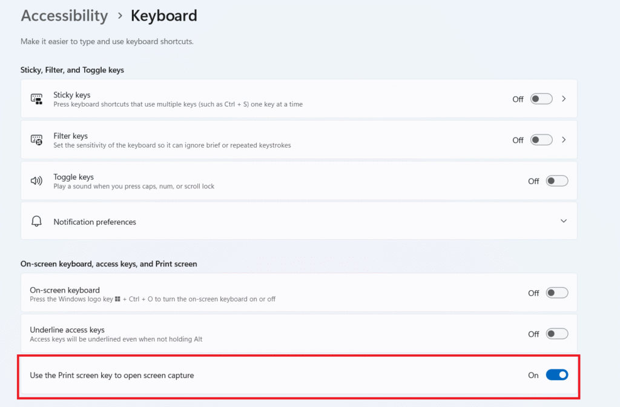Enable the Sticky keys switch

(541, 99)
